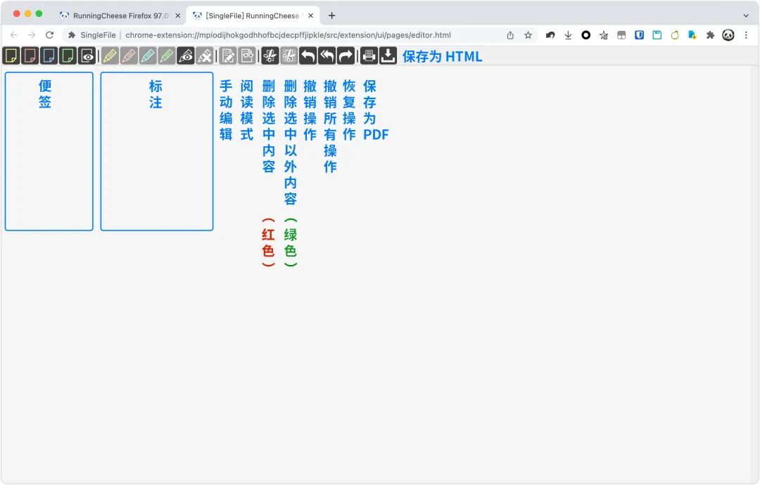
Task: Click the teal floppy-disk SingleFile icon
Action: coord(657,35)
